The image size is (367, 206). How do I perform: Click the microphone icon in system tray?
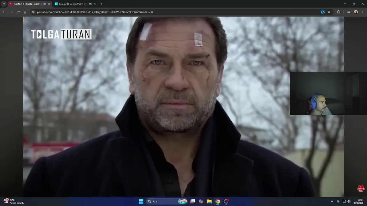tap(338, 201)
